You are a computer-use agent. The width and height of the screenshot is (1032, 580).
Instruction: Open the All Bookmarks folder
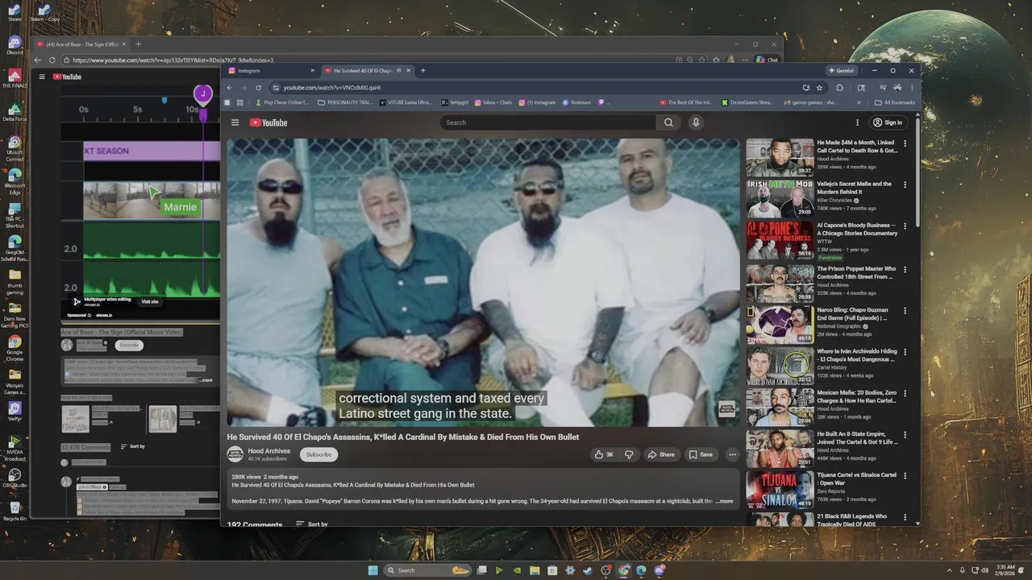click(x=895, y=102)
